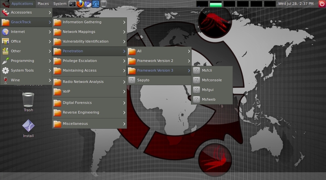Image resolution: width=326 pixels, height=180 pixels.
Task: Open the Chromium browser launcher icon
Action: tap(88, 4)
